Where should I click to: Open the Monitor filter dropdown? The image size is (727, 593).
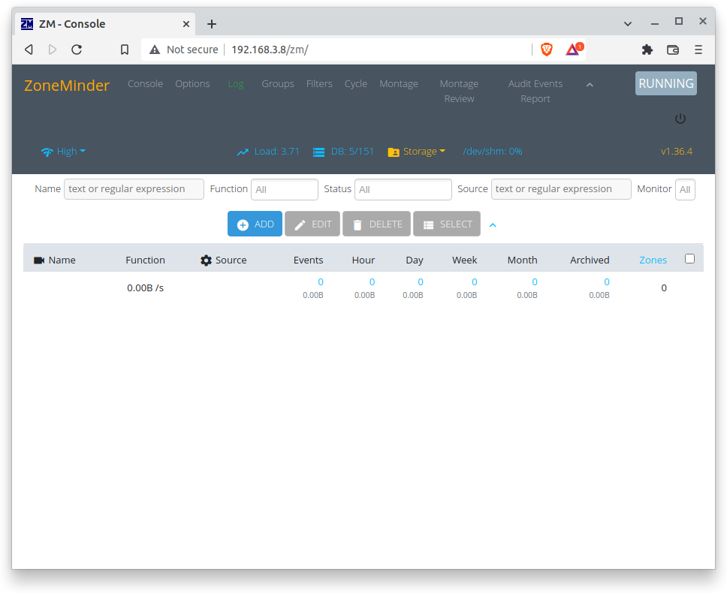(x=685, y=189)
